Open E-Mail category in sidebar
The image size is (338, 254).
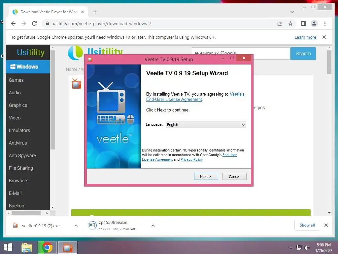[x=15, y=193]
